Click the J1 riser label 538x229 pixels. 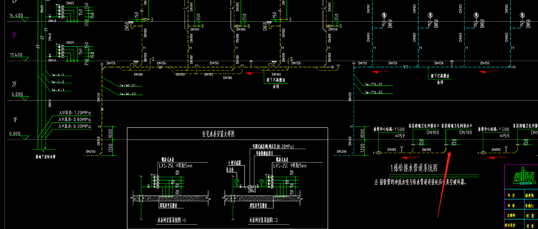point(46,29)
